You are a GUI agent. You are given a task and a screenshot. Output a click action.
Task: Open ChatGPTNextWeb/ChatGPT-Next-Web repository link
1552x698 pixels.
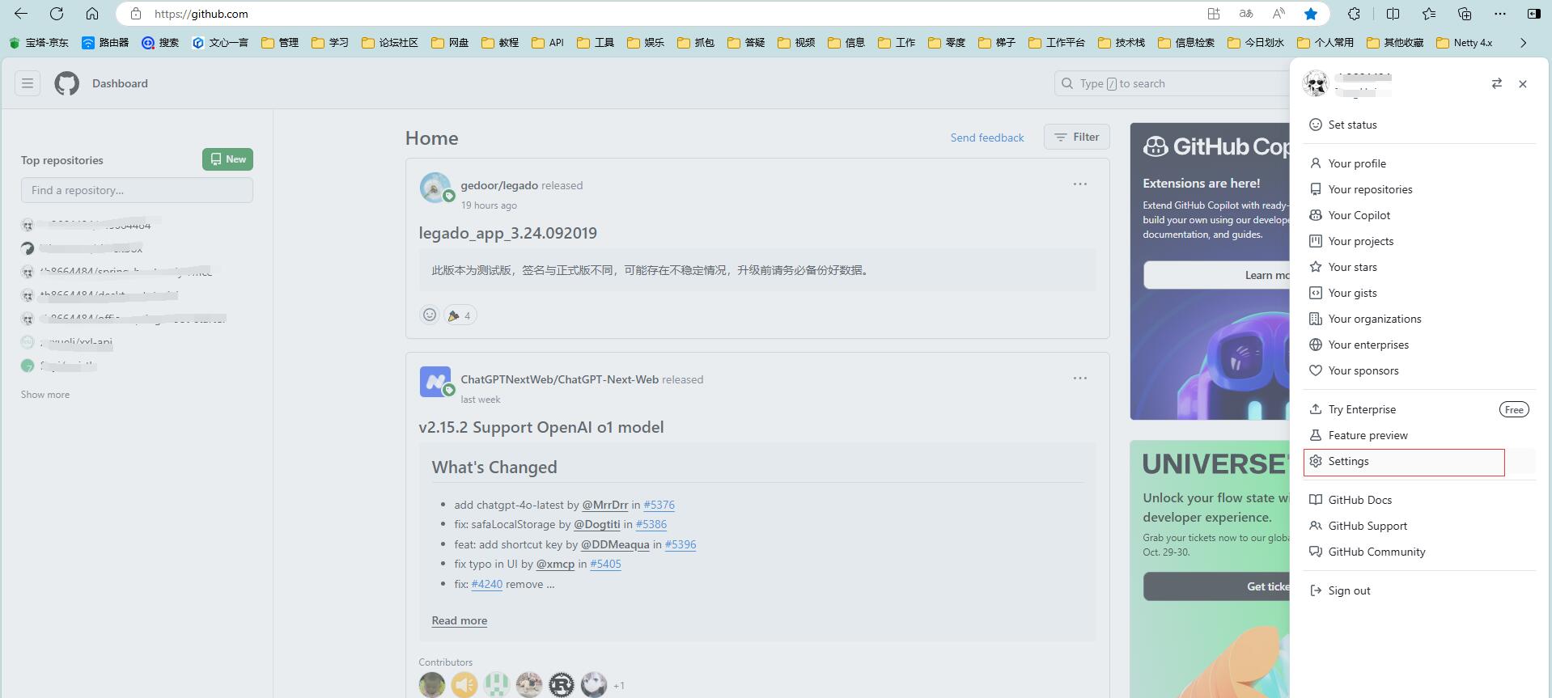[x=559, y=379]
